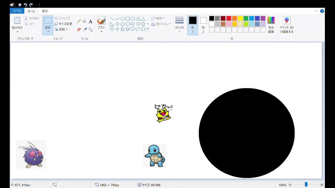Choose the Cloud callout shape
The height and width of the screenshot is (188, 335).
143,29
